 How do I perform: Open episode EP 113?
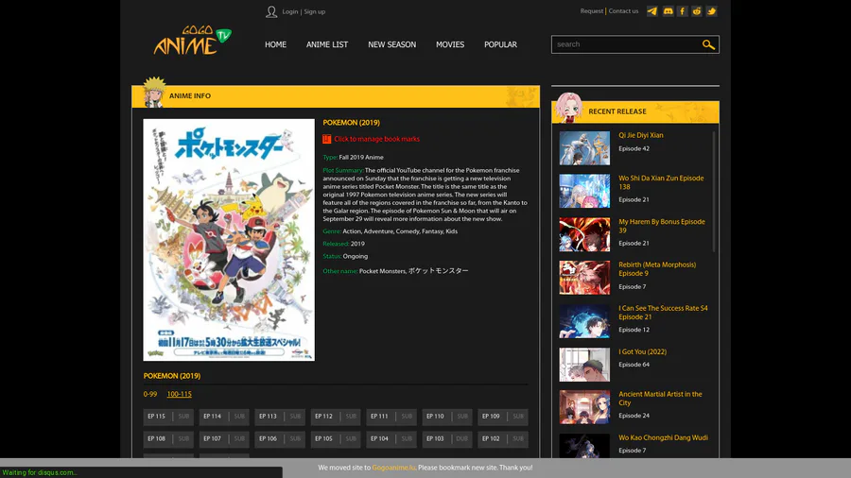coord(280,417)
